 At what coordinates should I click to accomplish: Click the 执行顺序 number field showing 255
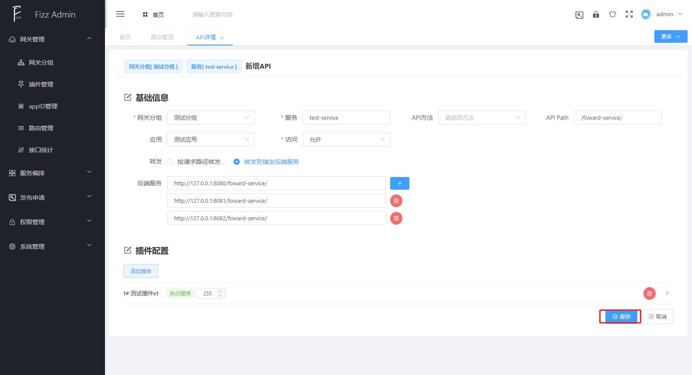(x=210, y=293)
